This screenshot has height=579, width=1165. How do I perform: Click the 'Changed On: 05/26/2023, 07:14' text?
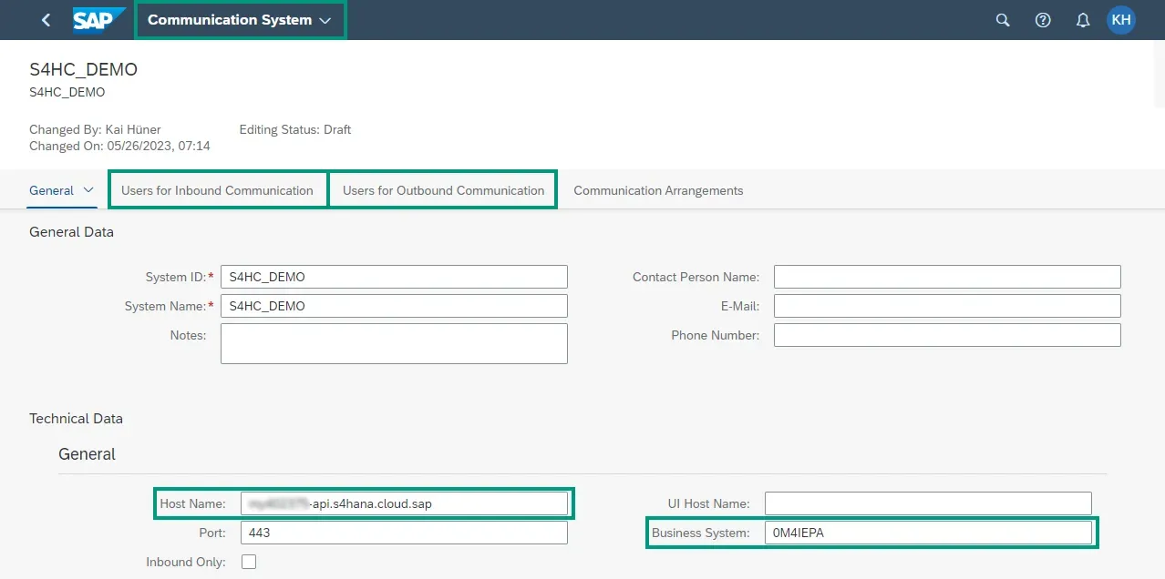(119, 146)
